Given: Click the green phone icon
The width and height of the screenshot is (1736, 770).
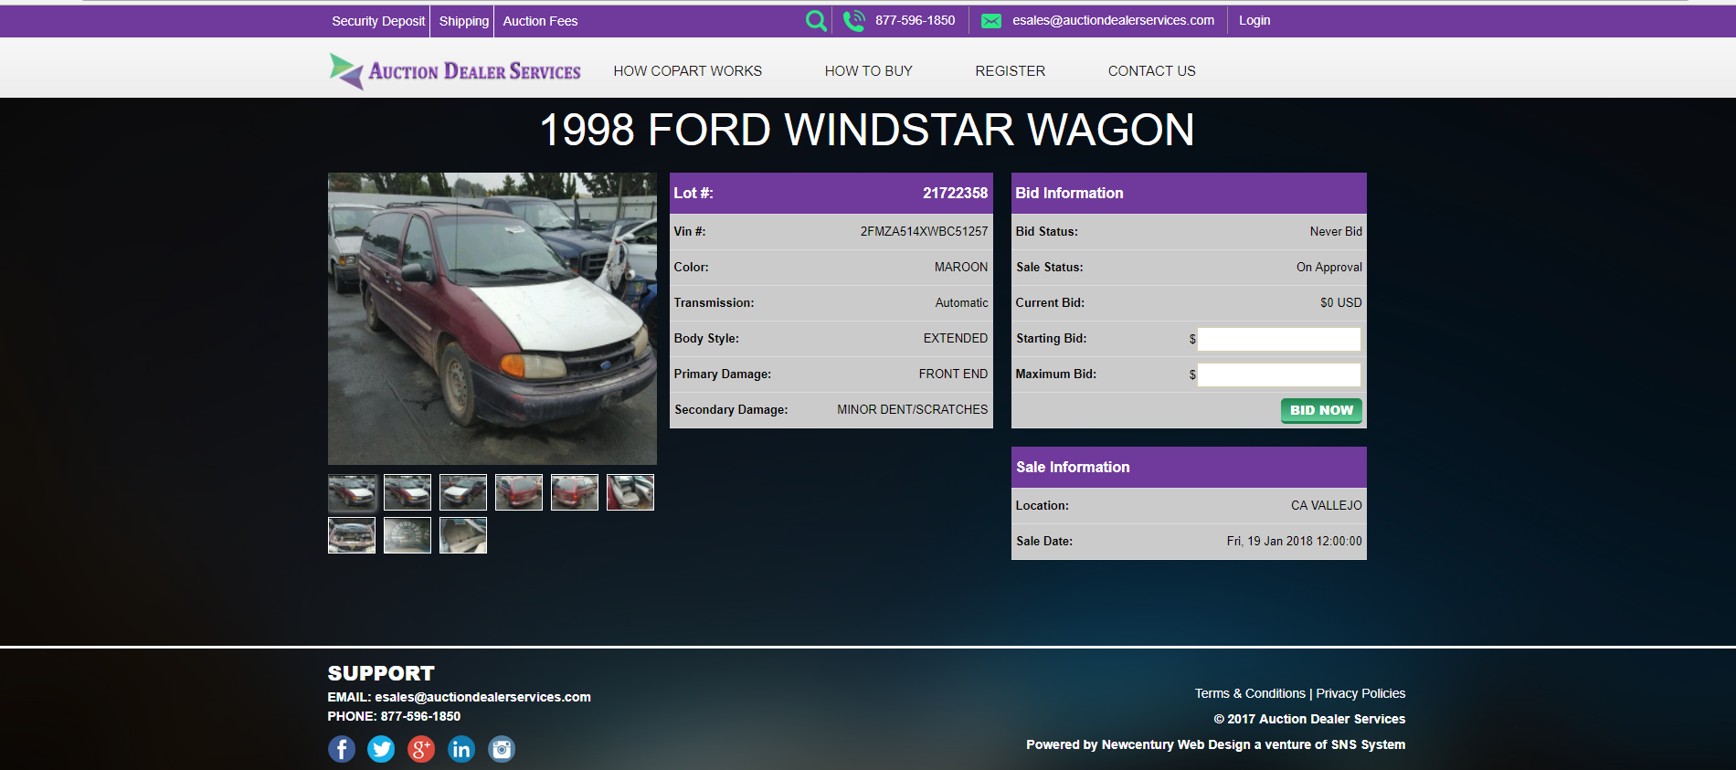Looking at the screenshot, I should tap(854, 20).
